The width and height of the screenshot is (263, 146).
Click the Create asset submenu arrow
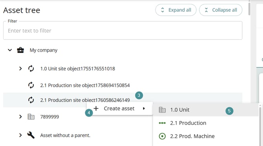coord(144,108)
